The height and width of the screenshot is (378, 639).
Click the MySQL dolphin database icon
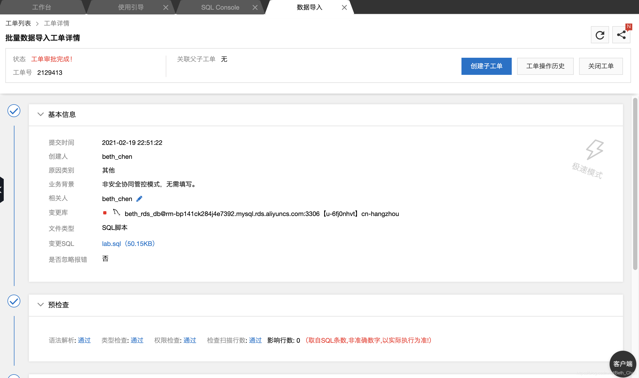[116, 213]
